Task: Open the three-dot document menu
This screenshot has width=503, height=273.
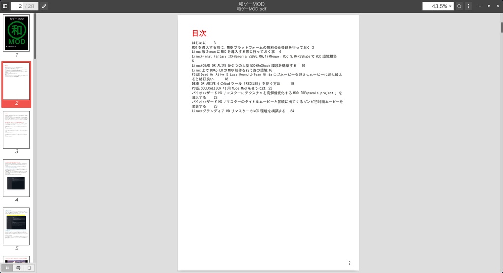Action: click(x=468, y=6)
